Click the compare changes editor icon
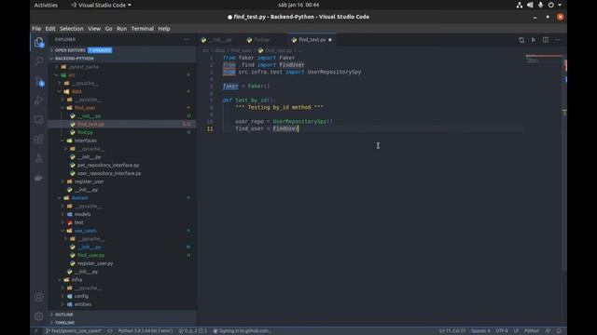This screenshot has width=597, height=335. (x=521, y=40)
